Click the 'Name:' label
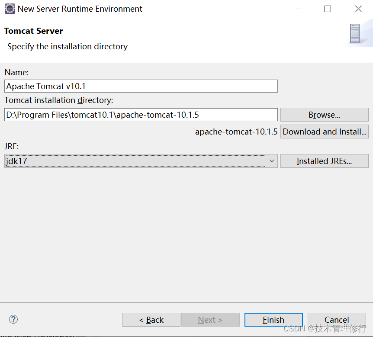Image resolution: width=373 pixels, height=337 pixels. click(16, 72)
